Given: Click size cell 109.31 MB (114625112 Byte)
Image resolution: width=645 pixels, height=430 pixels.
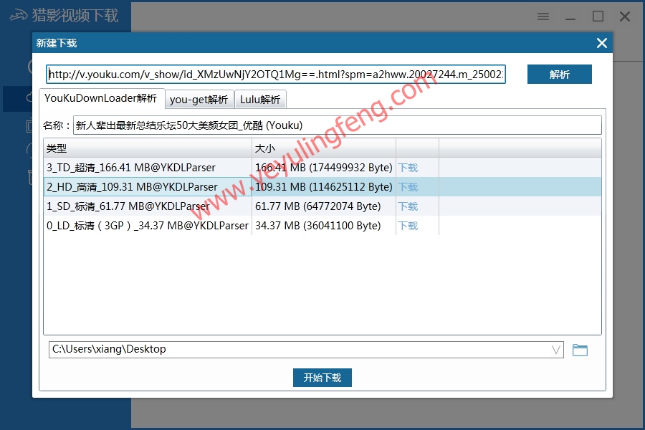Looking at the screenshot, I should tap(324, 187).
